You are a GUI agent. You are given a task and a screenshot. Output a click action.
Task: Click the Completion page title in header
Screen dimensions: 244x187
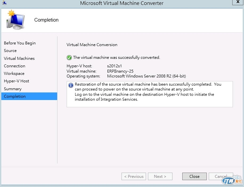(46, 20)
